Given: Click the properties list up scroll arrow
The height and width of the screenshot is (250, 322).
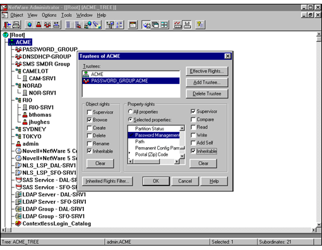Looking at the screenshot, I should tap(182, 128).
